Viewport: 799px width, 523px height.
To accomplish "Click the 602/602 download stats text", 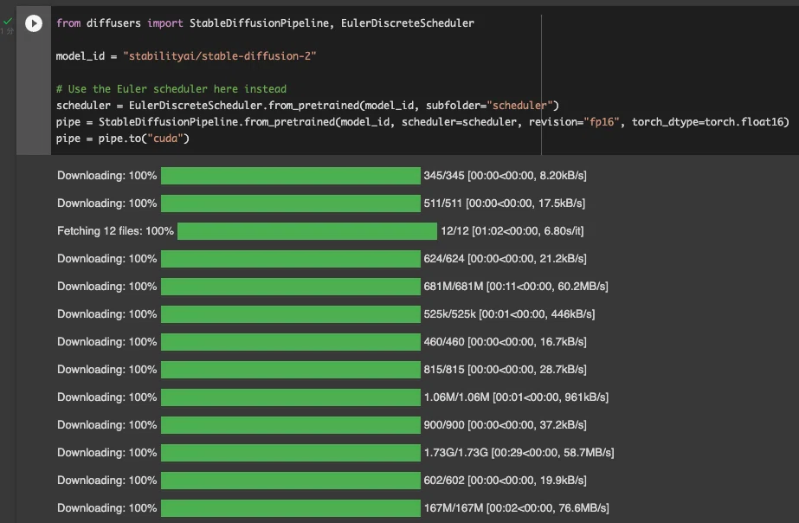I will [505, 481].
